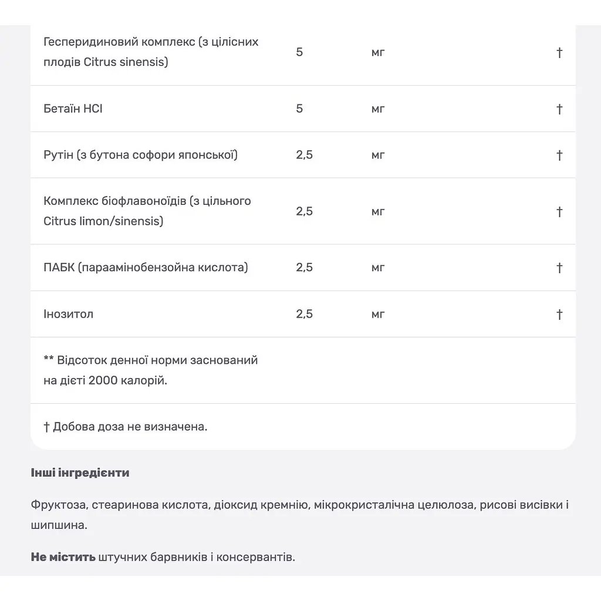Click the 2000 калорій footnote text
601x601 pixels.
click(127, 380)
